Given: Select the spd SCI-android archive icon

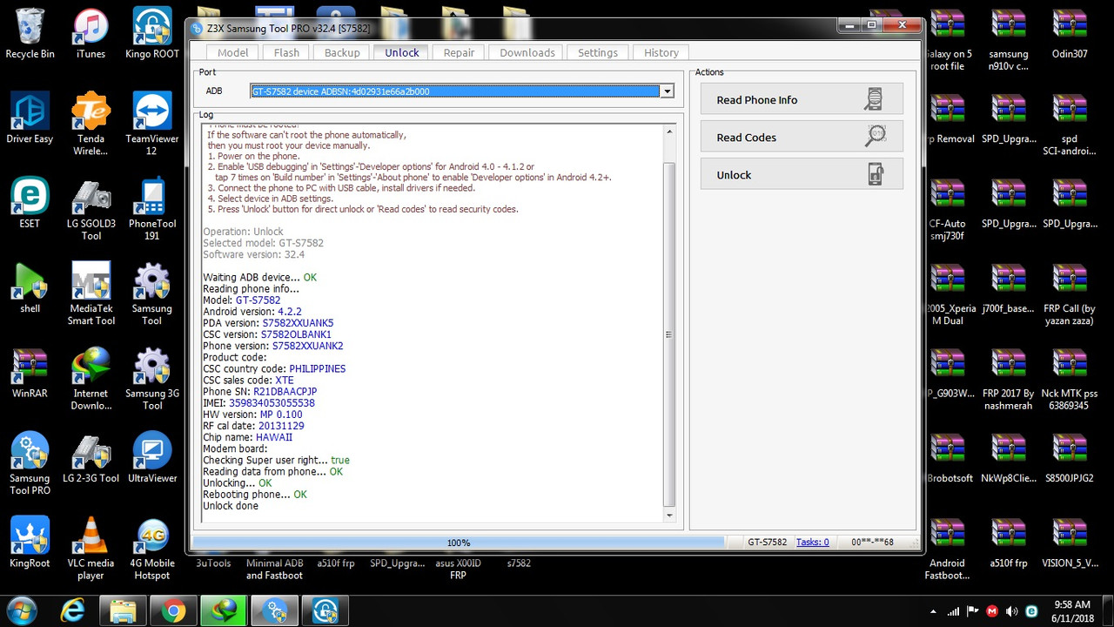Looking at the screenshot, I should pos(1070,125).
